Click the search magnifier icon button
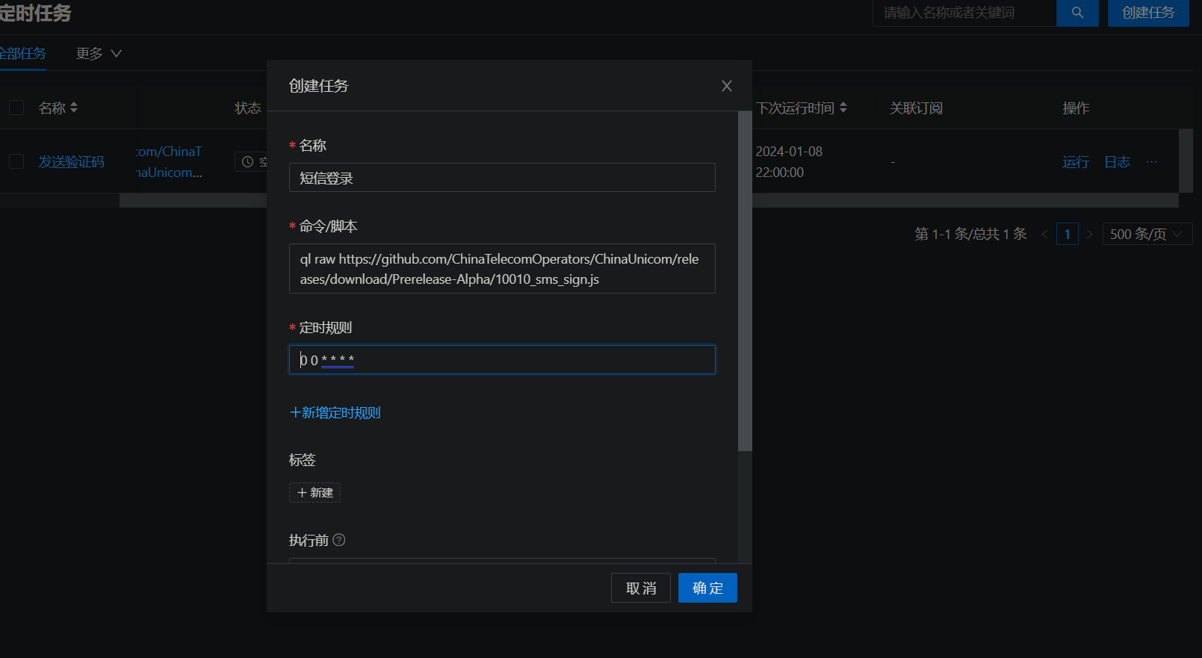Image resolution: width=1202 pixels, height=658 pixels. click(1077, 13)
